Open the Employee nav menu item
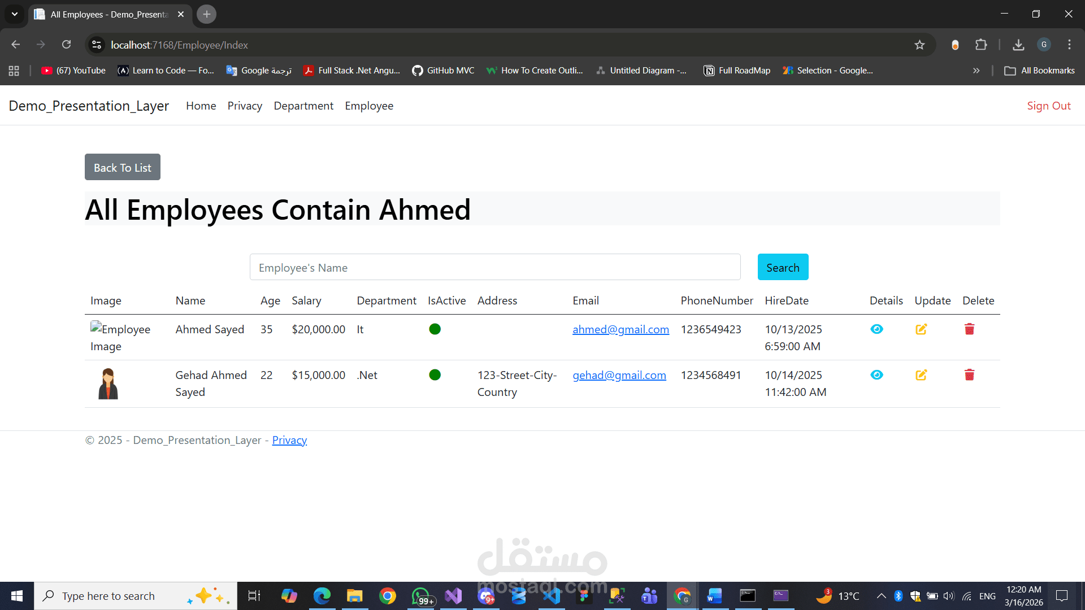Screen dimensions: 1085x610 [x=369, y=106]
